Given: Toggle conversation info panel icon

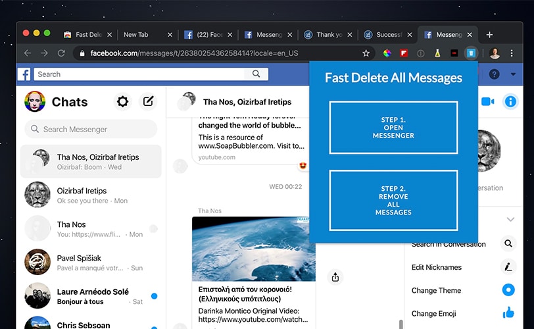Looking at the screenshot, I should pos(510,101).
